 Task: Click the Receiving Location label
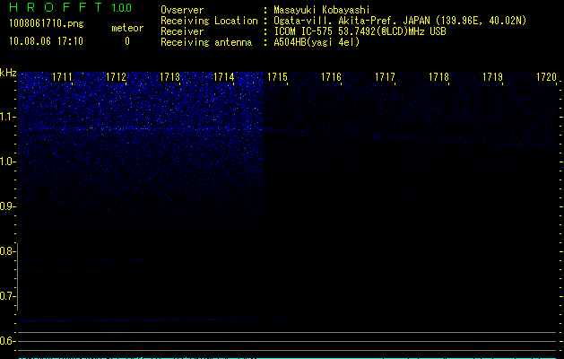tap(209, 21)
